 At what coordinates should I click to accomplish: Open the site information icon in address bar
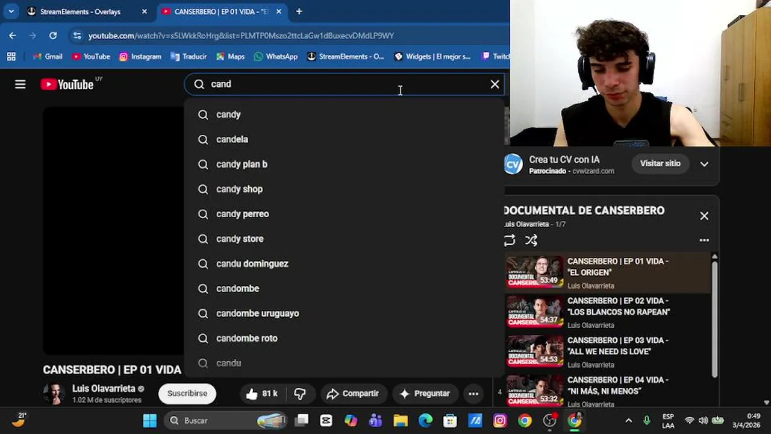tap(77, 36)
